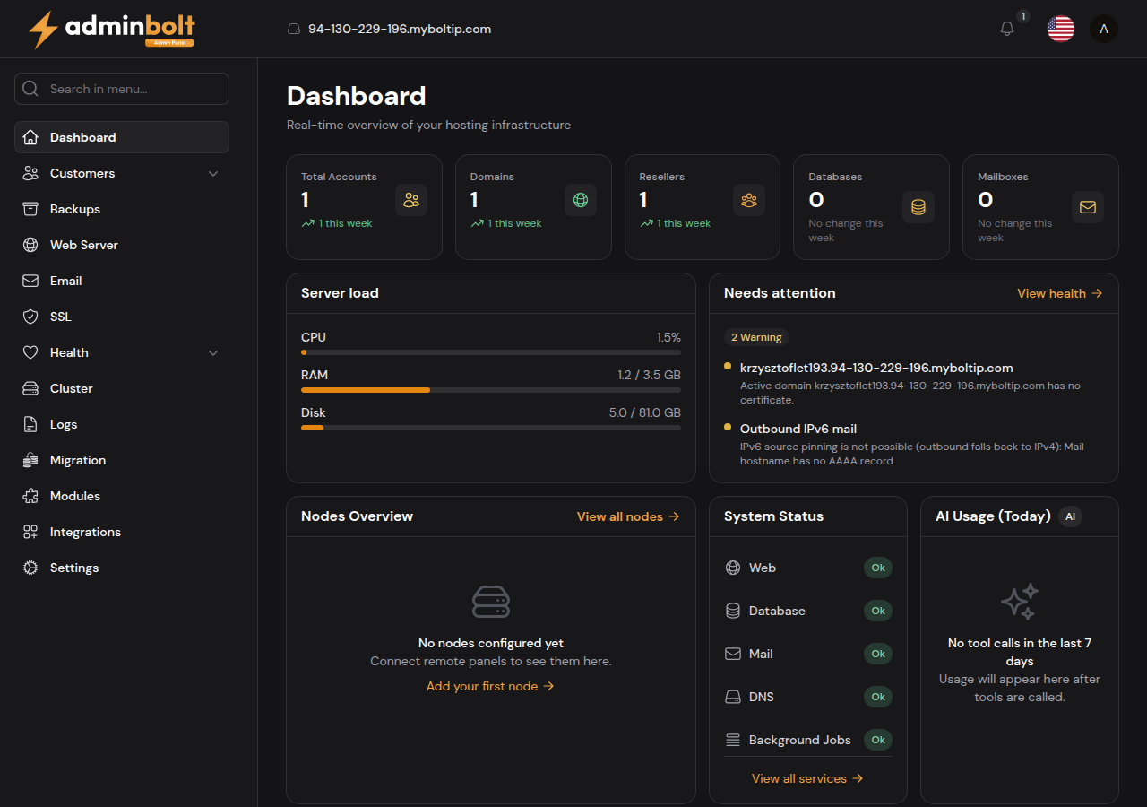Click the notification count badge 1
This screenshot has height=807, width=1147.
click(1023, 16)
